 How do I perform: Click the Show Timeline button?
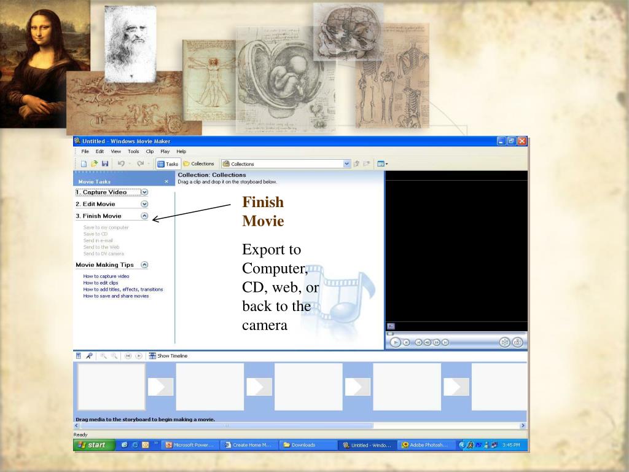(x=168, y=356)
